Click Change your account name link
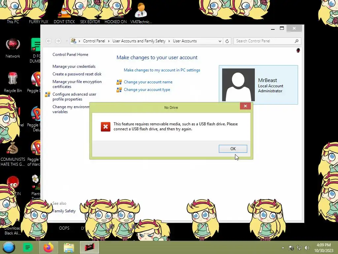 tap(148, 82)
